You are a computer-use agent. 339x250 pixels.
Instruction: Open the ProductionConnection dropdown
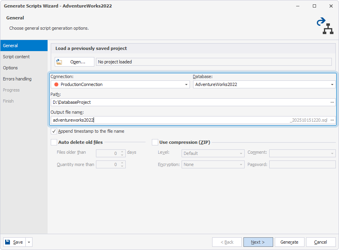186,84
